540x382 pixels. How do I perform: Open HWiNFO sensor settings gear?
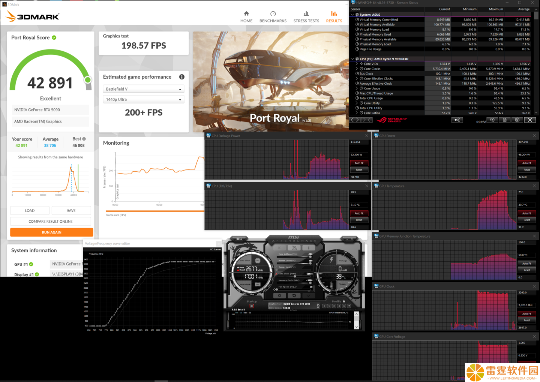click(x=517, y=120)
